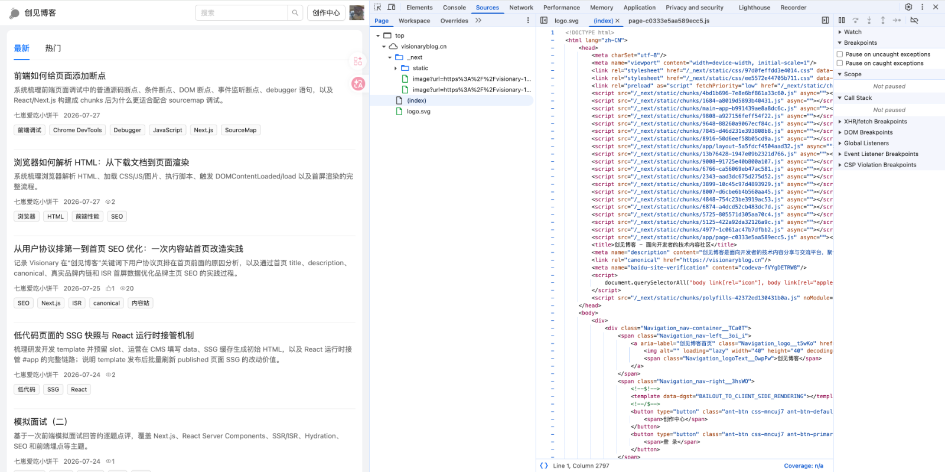Click the Coverage: n/a status link
The height and width of the screenshot is (472, 945).
click(803, 466)
